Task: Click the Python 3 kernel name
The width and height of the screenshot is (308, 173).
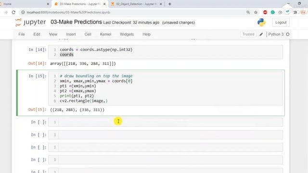Action: [x=276, y=34]
